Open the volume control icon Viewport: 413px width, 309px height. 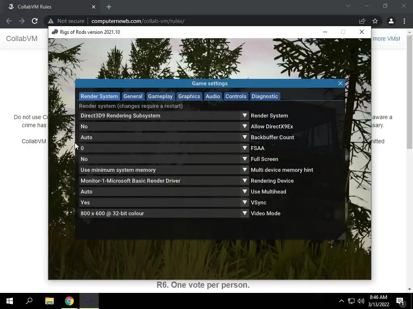click(x=361, y=301)
